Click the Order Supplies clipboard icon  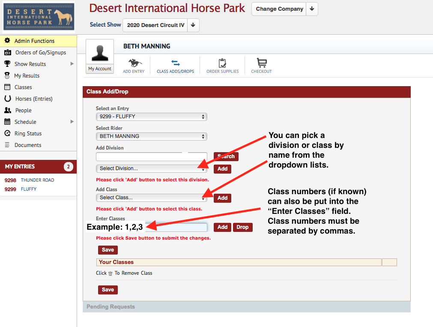[222, 63]
